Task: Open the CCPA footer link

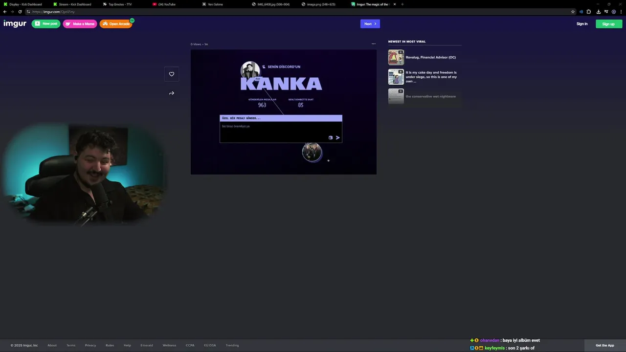Action: click(190, 345)
